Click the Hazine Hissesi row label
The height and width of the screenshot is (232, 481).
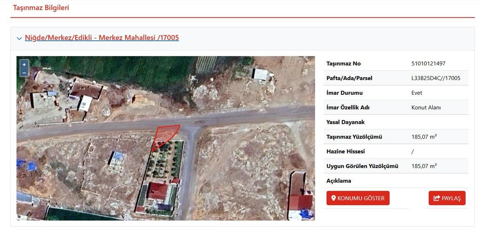pos(346,152)
